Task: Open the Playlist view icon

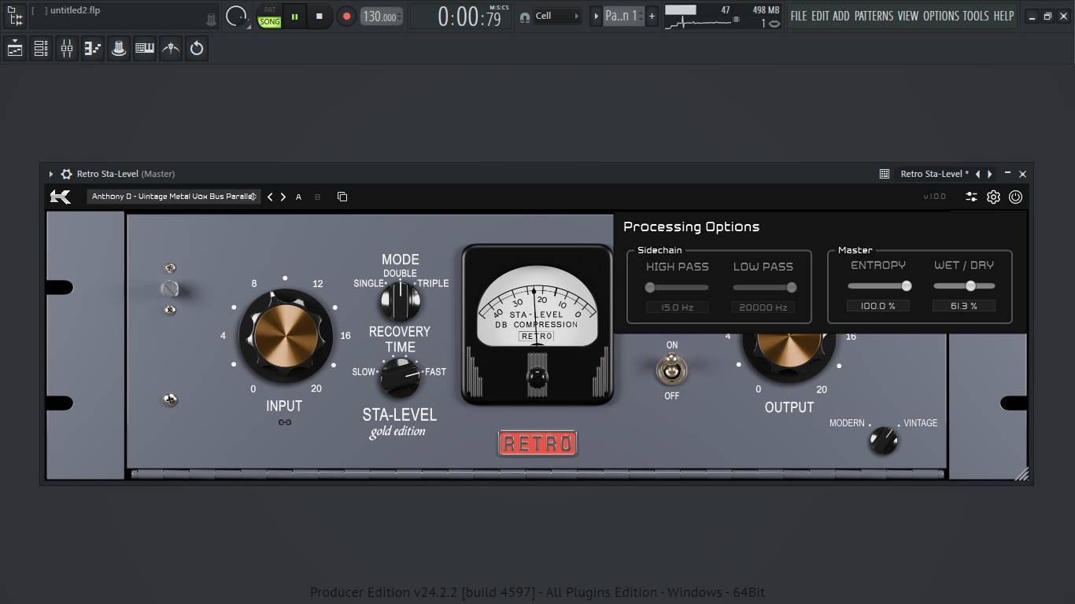Action: click(15, 49)
